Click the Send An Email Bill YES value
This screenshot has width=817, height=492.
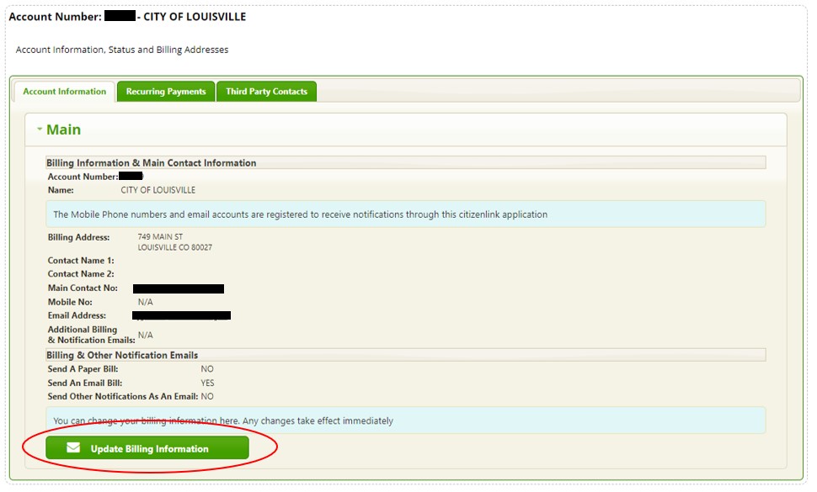pos(207,383)
